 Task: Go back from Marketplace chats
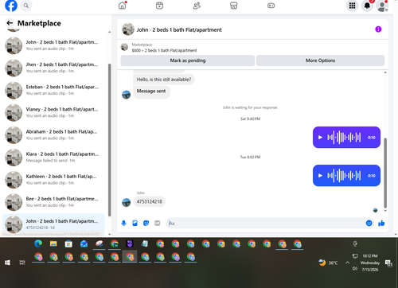click(x=10, y=23)
